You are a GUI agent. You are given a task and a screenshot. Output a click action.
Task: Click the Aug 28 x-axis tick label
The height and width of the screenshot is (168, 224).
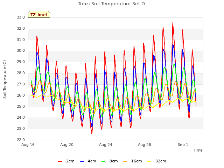[145, 145]
